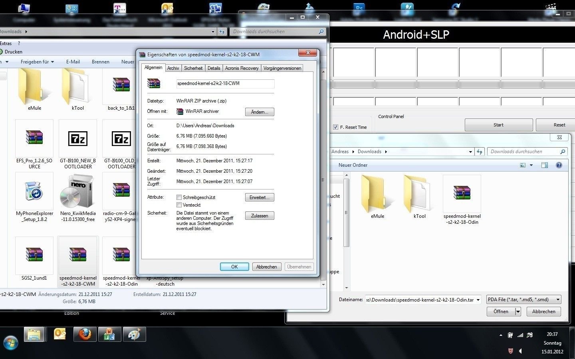
Task: Expand address history in left Explorer window
Action: point(213,32)
